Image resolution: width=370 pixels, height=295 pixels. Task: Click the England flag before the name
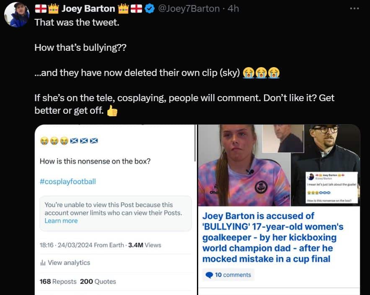[41, 9]
